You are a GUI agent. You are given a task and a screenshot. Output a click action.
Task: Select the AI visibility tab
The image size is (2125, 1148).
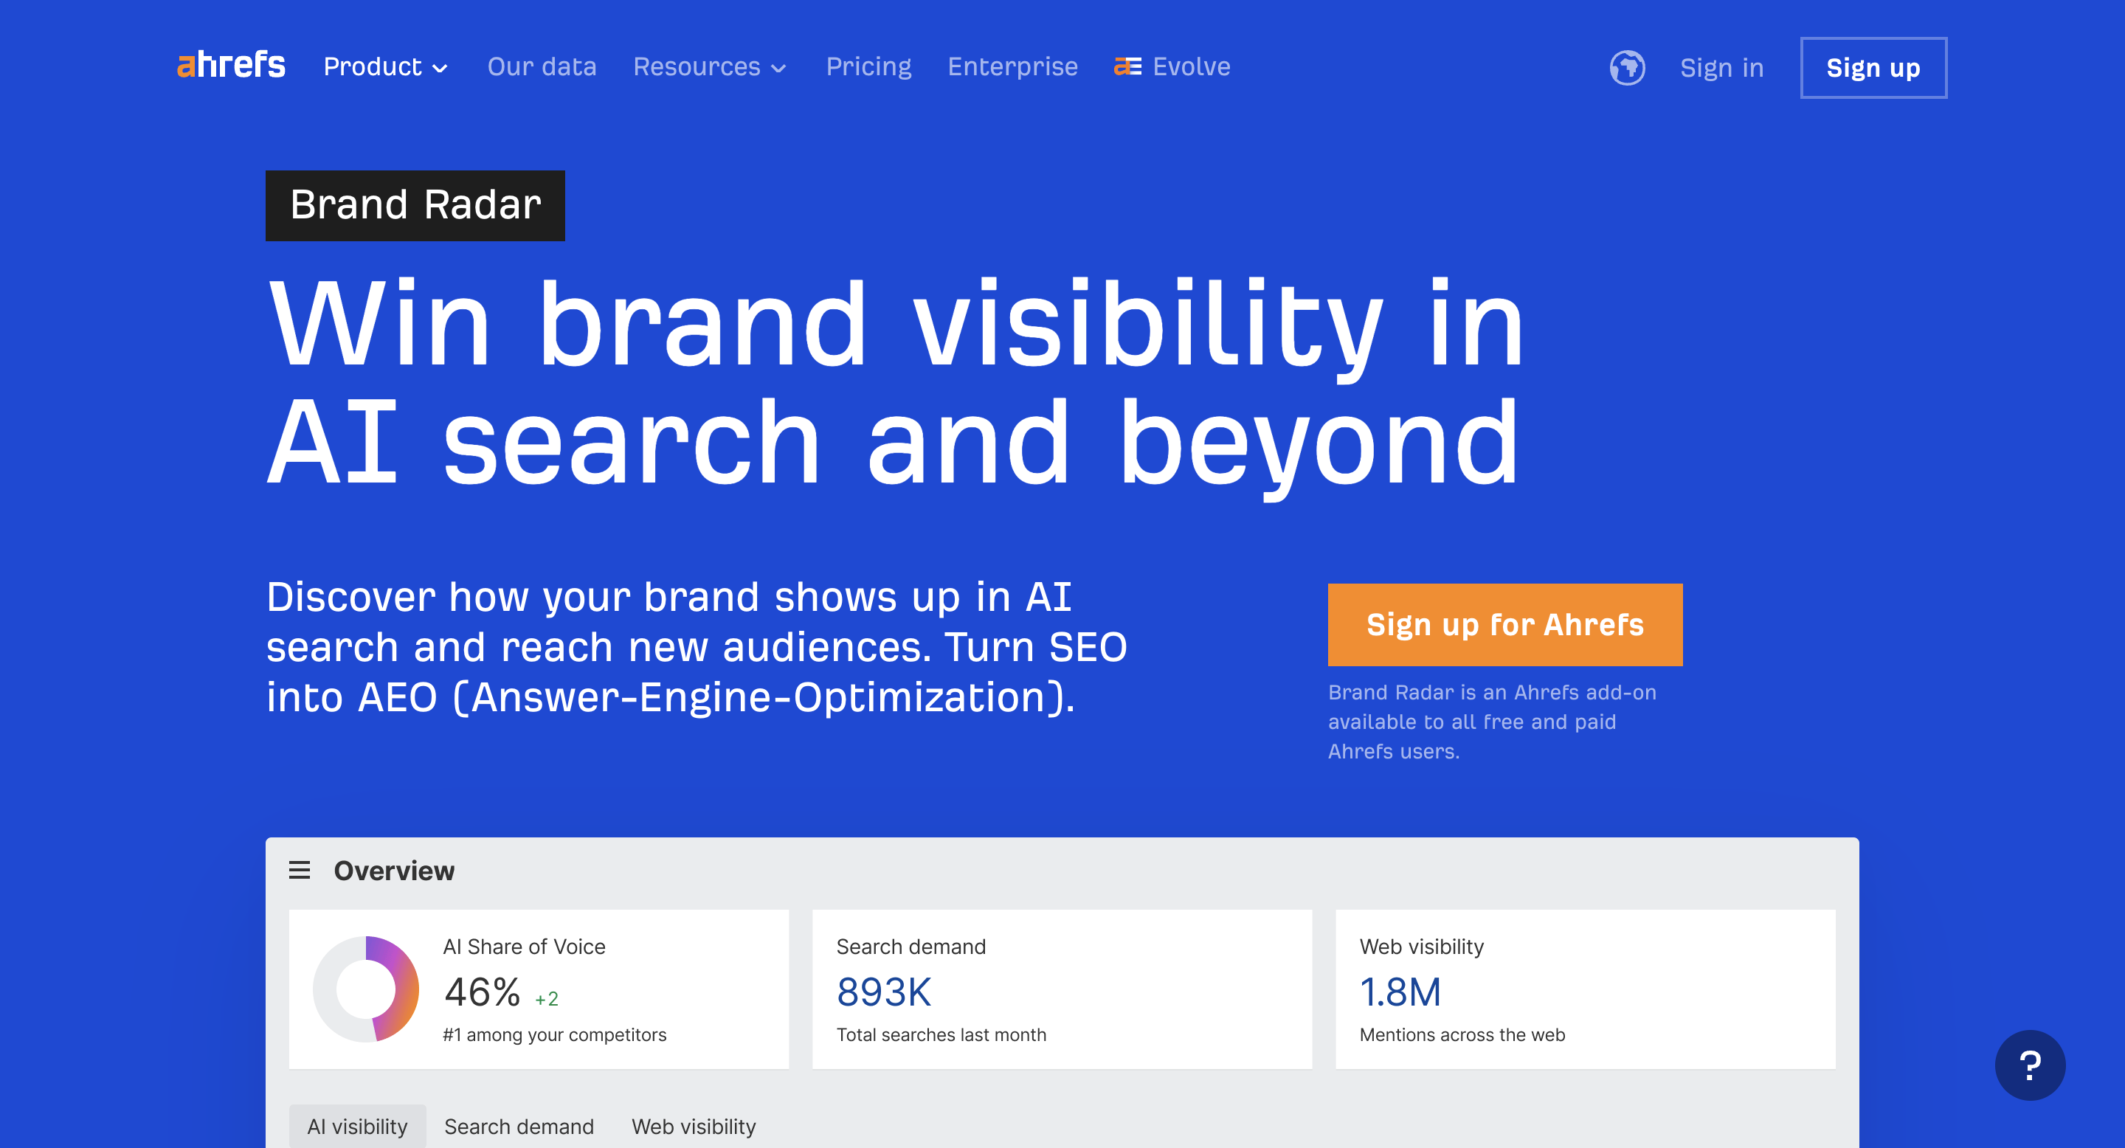point(357,1126)
